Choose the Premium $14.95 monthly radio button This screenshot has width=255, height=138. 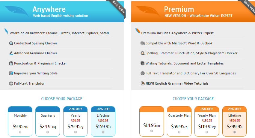(152, 131)
